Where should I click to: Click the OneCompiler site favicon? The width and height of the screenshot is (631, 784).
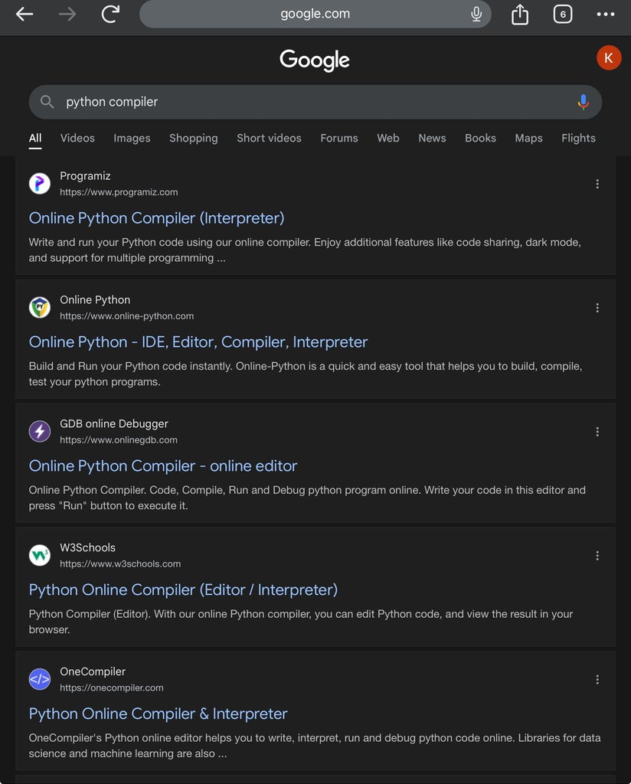click(x=40, y=679)
